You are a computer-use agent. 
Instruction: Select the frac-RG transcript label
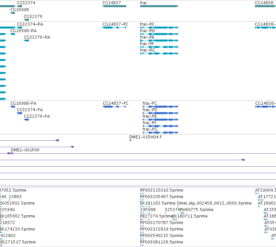point(148,50)
